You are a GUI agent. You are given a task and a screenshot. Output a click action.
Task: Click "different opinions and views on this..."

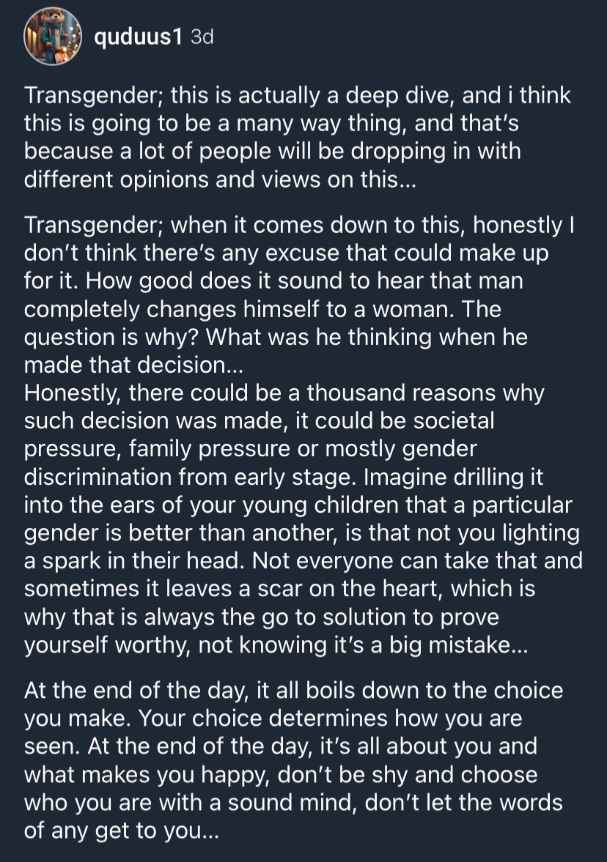coord(220,180)
